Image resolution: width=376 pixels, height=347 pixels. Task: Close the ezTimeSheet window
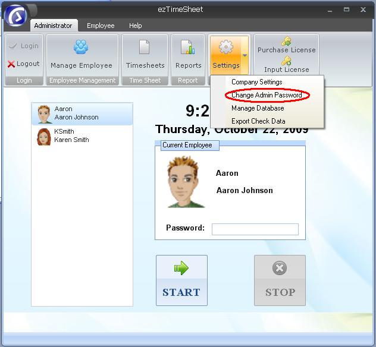click(363, 10)
